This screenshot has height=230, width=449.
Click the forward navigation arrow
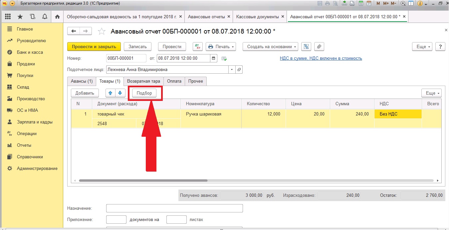[86, 31]
